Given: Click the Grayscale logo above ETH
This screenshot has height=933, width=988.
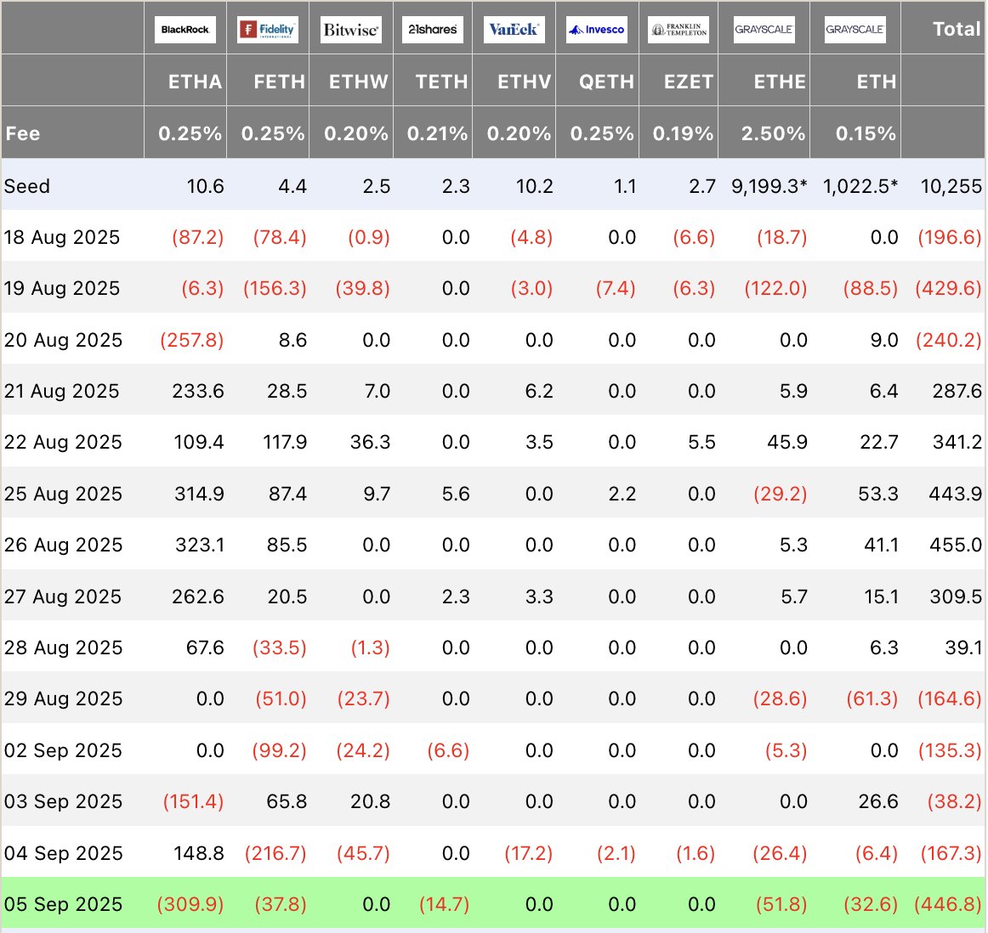Looking at the screenshot, I should click(855, 30).
